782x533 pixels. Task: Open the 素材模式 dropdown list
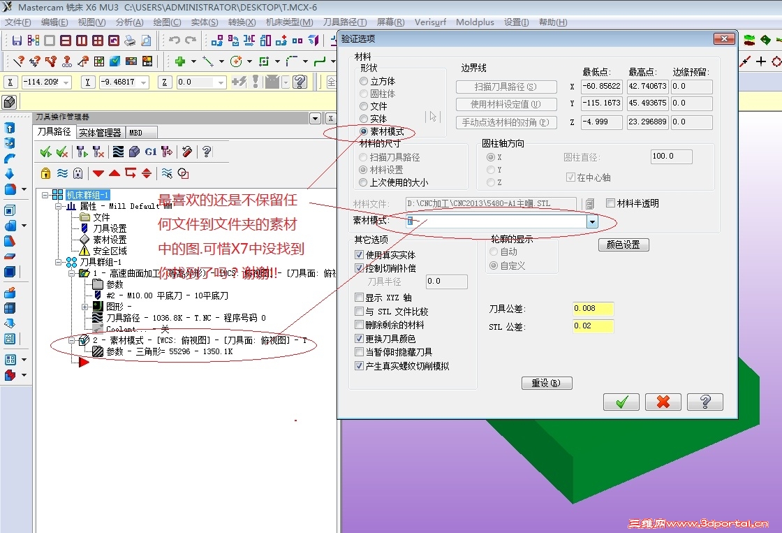click(x=592, y=221)
